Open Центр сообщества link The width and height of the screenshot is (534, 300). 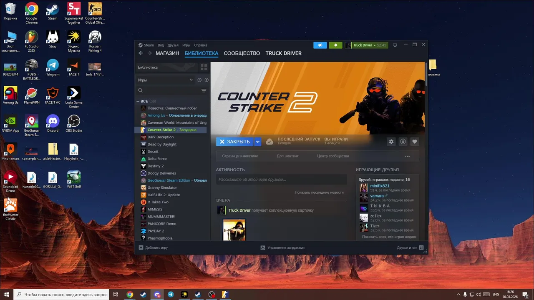pyautogui.click(x=333, y=156)
